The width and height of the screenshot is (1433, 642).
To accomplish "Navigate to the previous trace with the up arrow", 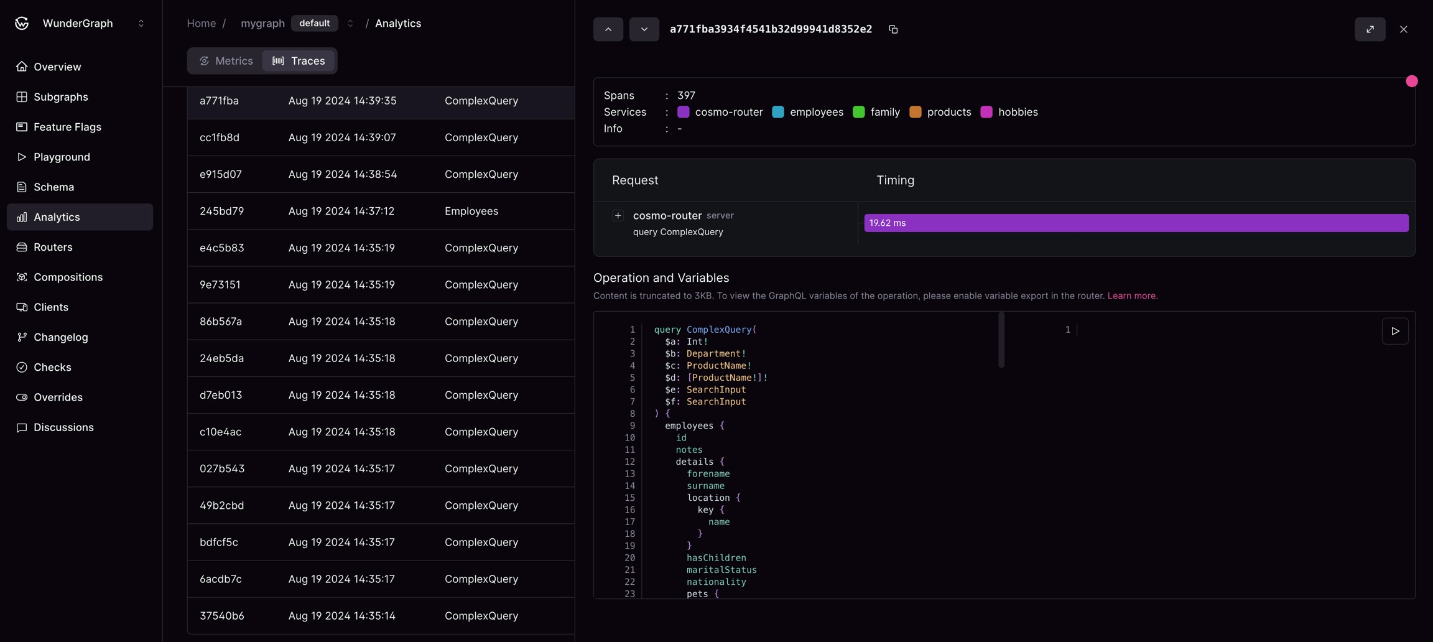I will pos(608,29).
